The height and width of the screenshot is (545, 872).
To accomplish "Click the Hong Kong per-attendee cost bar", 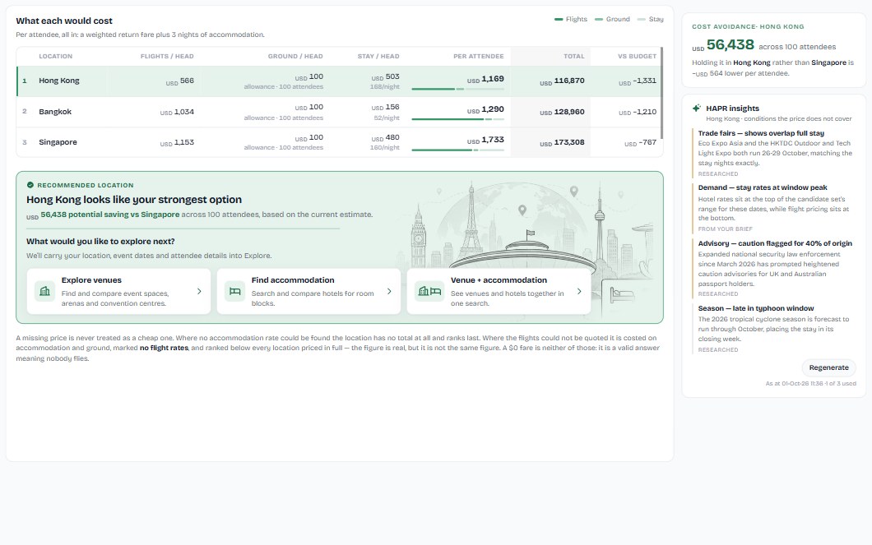I will (457, 89).
